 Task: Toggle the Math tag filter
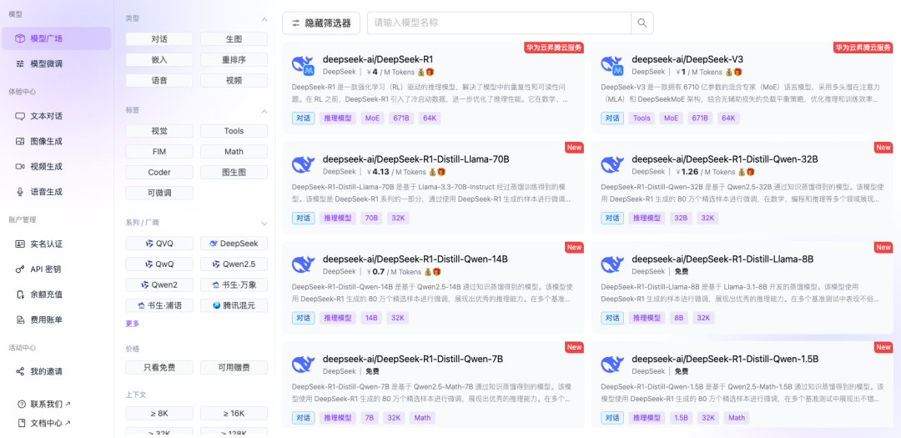(234, 152)
